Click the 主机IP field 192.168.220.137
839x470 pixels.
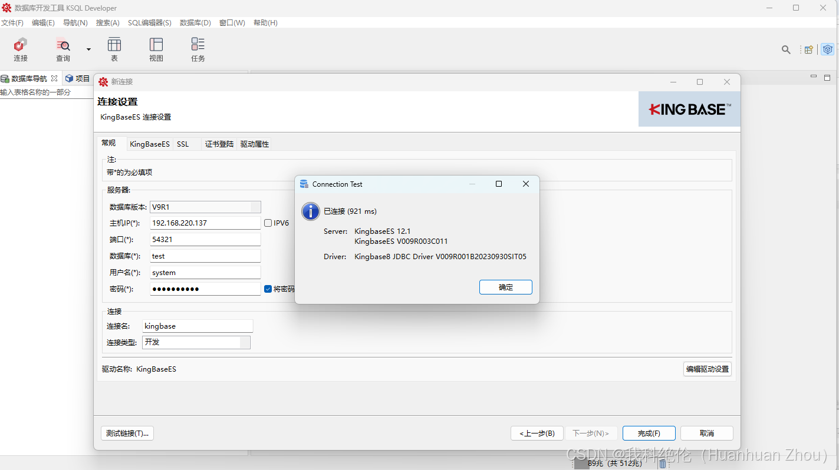point(205,223)
